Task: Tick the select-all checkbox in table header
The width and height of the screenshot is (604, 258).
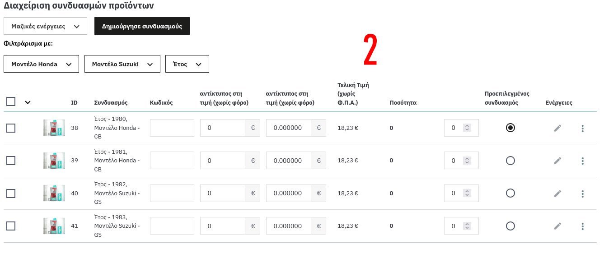Action: (x=11, y=102)
